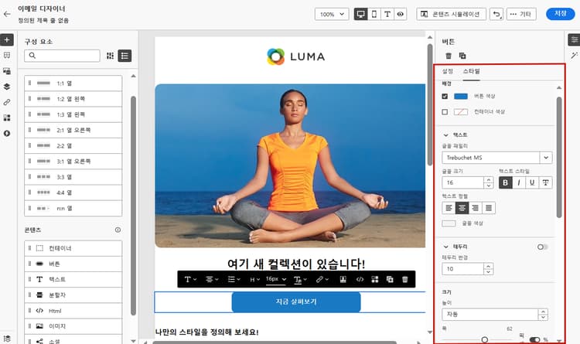Toggle the 테두리 border switch on
The height and width of the screenshot is (344, 580).
[x=542, y=247]
